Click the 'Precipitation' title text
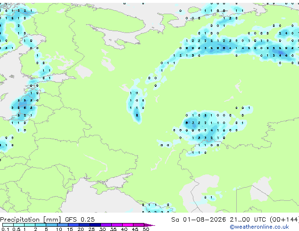 point(20,220)
